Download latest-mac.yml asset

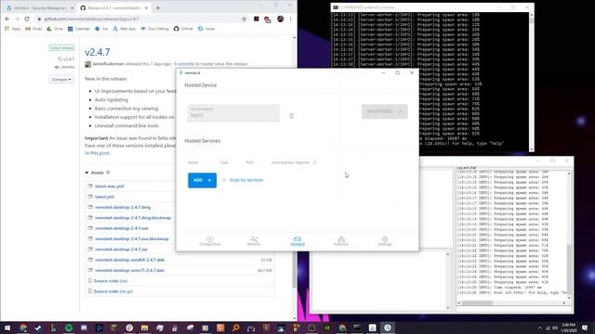tap(110, 186)
